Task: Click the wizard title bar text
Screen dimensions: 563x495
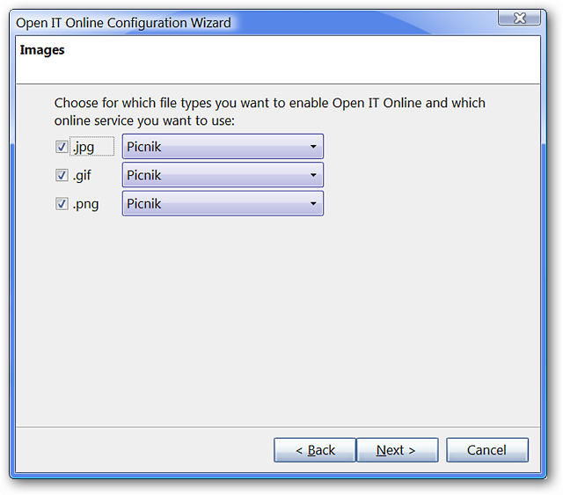Action: pos(123,23)
